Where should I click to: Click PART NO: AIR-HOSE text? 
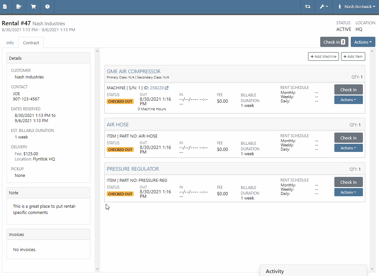tap(139, 136)
